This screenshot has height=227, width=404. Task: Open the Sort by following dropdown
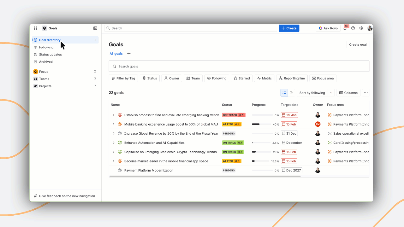(x=315, y=92)
